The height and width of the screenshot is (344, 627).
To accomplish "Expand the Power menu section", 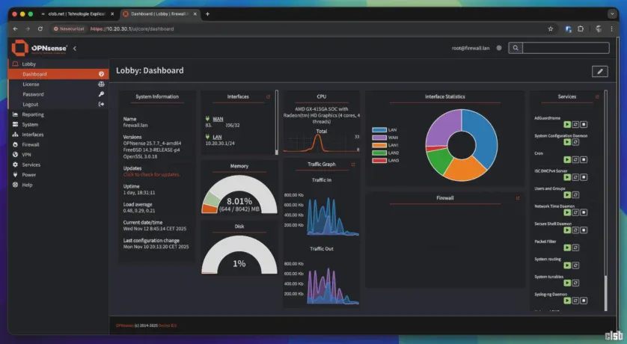I will [x=58, y=174].
